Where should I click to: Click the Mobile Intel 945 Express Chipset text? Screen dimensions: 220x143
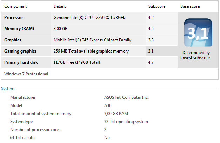[x=92, y=40]
